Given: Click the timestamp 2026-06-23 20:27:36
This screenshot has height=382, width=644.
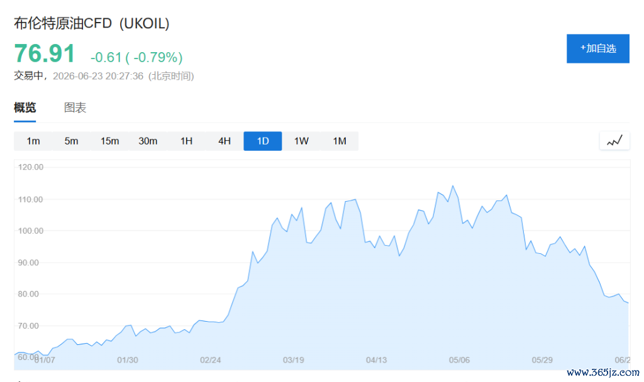Looking at the screenshot, I should 98,76.
